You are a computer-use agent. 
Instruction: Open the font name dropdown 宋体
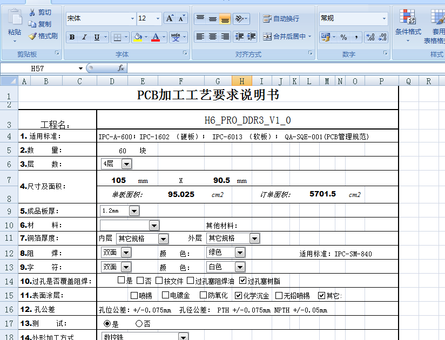point(132,18)
